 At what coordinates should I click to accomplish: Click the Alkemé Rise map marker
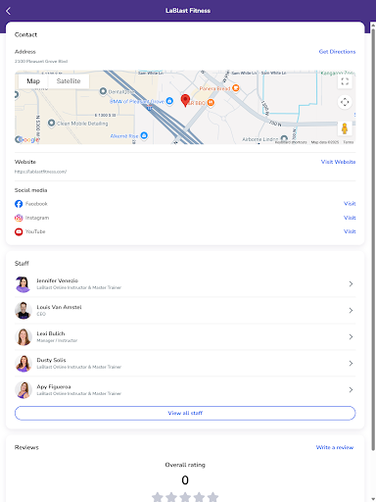144,135
